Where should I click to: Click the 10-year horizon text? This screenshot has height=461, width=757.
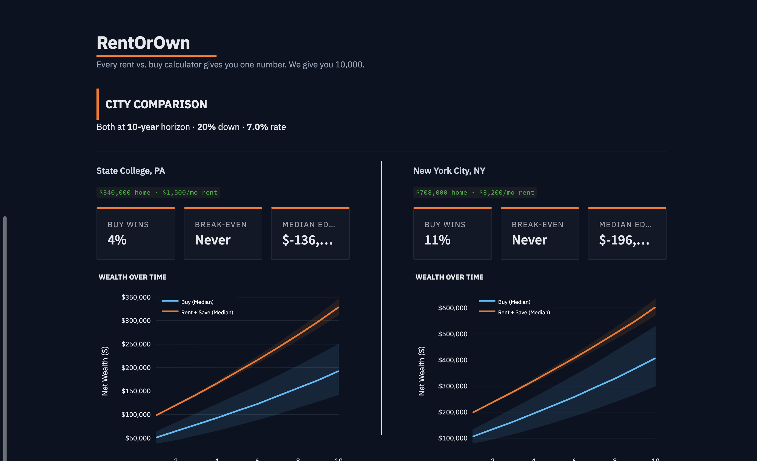tap(143, 127)
